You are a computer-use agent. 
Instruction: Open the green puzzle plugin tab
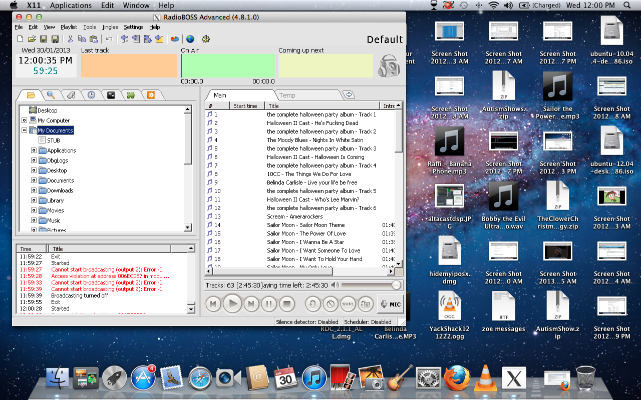131,95
